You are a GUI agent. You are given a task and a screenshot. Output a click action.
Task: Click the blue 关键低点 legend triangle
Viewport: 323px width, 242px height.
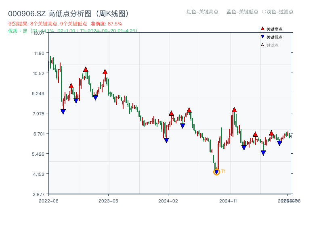(262, 37)
